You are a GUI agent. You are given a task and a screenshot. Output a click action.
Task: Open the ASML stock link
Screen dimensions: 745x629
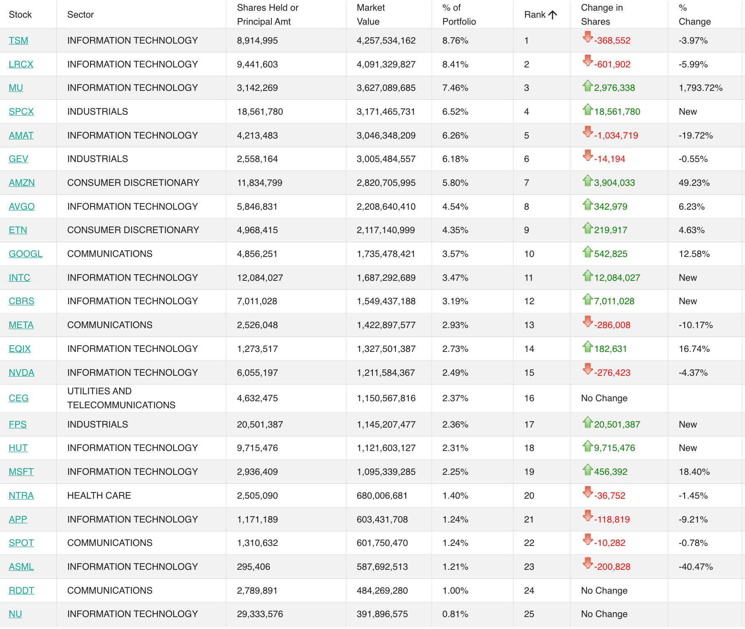pos(21,567)
